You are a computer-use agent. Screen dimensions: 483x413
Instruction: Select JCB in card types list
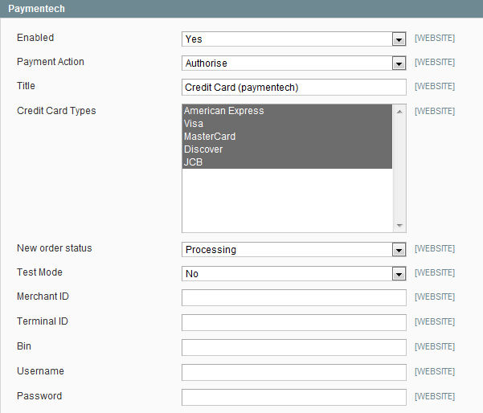(x=287, y=162)
